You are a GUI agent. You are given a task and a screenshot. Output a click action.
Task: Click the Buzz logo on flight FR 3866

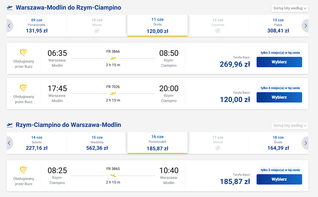pos(24,53)
